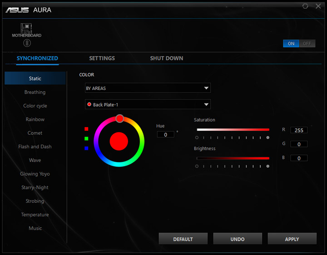Choose the Comet effect
327x255 pixels.
(35, 133)
